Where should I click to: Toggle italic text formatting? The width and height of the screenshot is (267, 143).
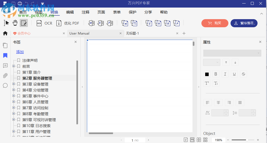tap(225, 74)
